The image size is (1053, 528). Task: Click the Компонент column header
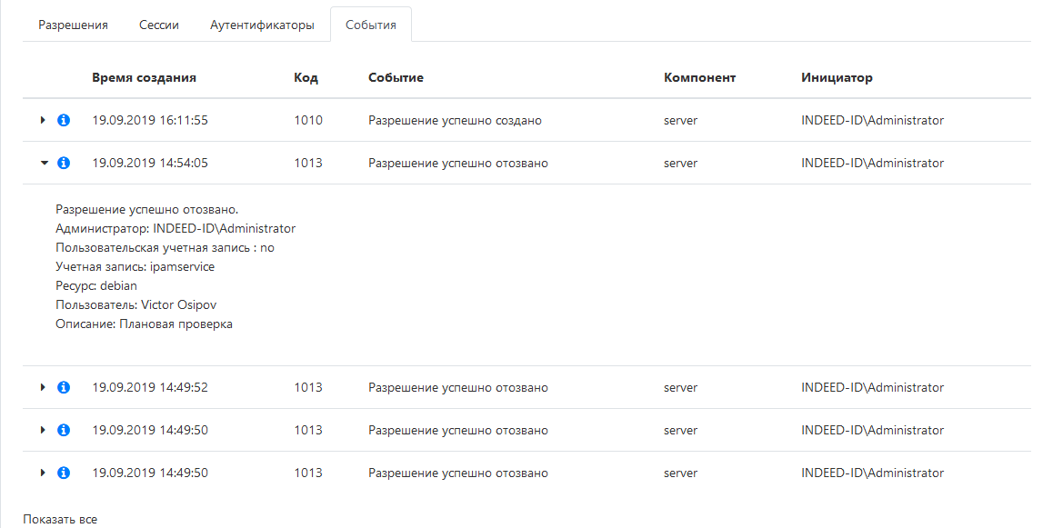(699, 77)
